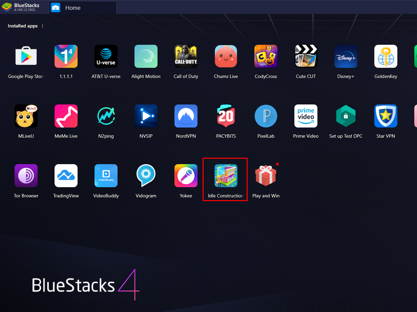Open TradingView app
Image resolution: width=417 pixels, height=312 pixels.
66,176
